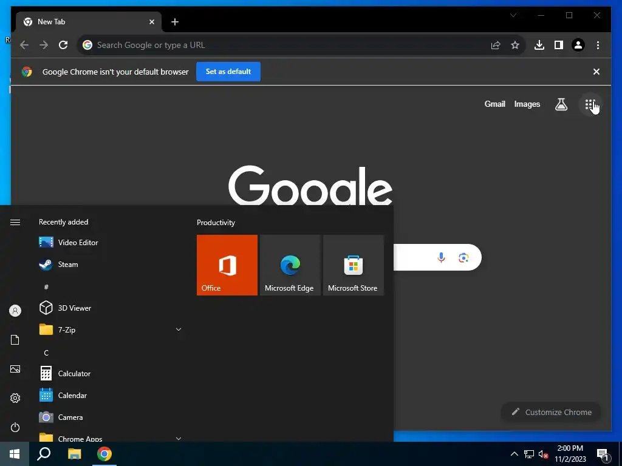Open Chrome profile avatar
Screen dimensions: 622x466
578,45
